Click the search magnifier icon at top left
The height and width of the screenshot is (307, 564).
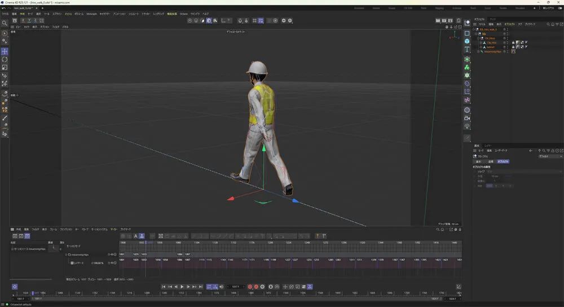click(5, 23)
